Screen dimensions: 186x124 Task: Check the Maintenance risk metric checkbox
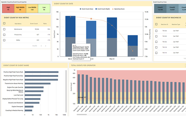4,29
